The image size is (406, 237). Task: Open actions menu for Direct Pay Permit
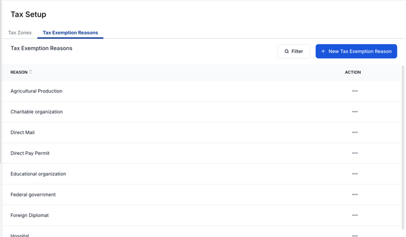[x=354, y=153]
